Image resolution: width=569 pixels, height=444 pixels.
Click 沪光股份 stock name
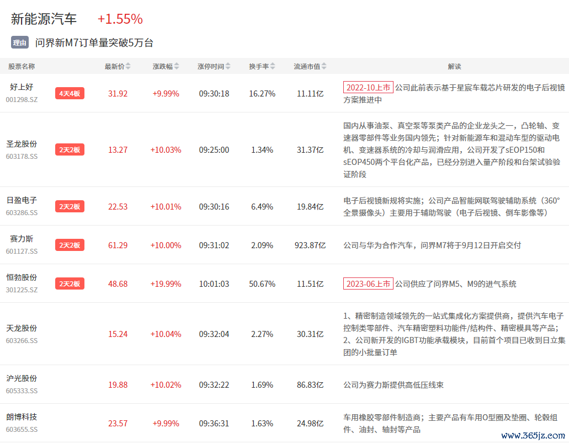coord(22,378)
